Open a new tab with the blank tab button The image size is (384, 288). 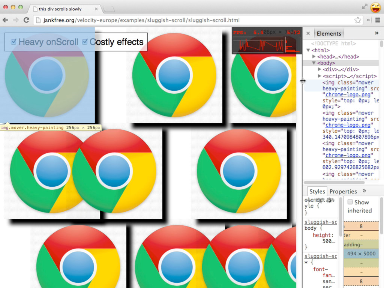[x=108, y=9]
